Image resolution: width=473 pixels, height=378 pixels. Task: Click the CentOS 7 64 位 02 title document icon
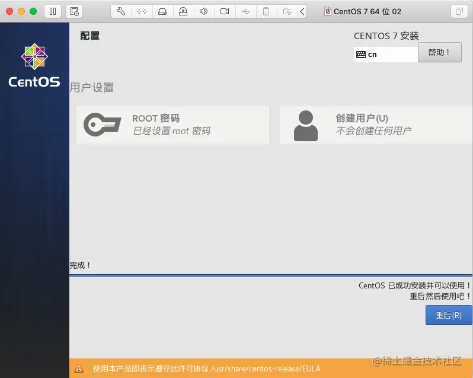point(328,11)
